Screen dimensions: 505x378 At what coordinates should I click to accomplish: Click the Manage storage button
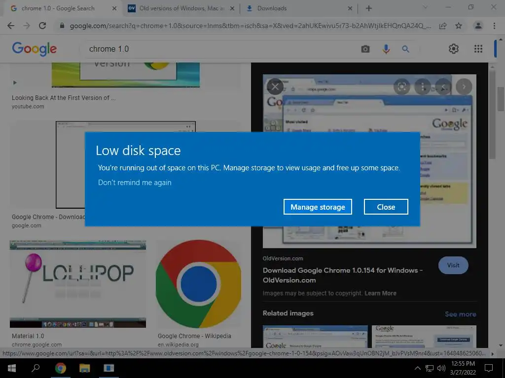coord(318,207)
